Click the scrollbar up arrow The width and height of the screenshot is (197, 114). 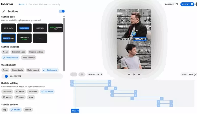coord(64,16)
